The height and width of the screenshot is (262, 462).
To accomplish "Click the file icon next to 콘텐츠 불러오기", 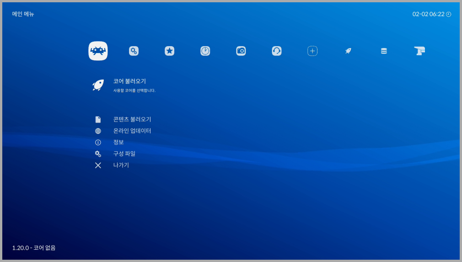I will point(98,119).
